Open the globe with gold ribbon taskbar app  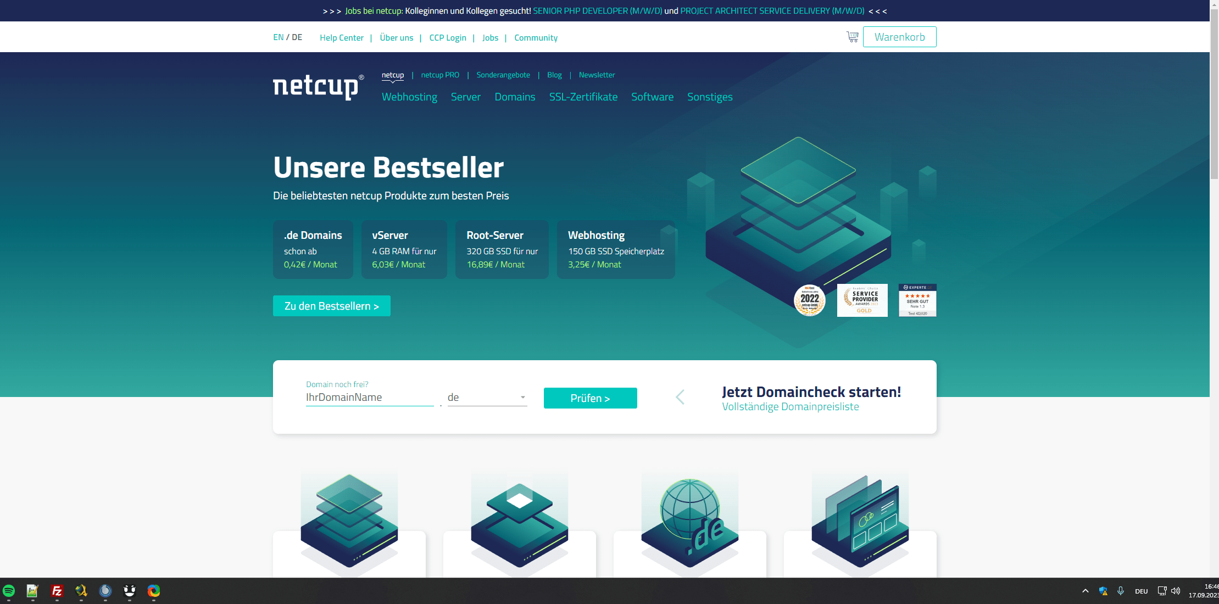[81, 591]
